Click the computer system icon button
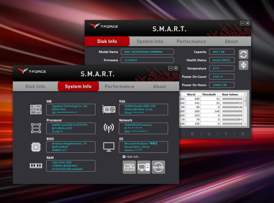 click(144, 167)
